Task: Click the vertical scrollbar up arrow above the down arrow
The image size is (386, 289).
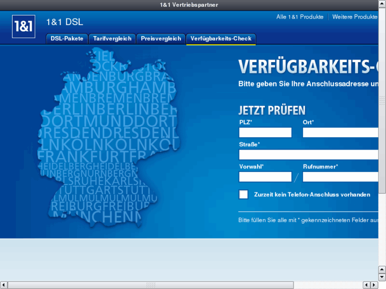Action: pos(382,269)
